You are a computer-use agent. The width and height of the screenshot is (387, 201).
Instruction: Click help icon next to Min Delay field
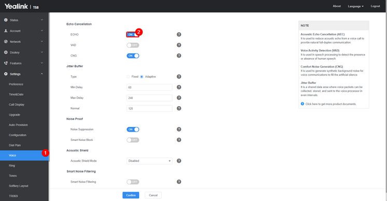point(179,87)
